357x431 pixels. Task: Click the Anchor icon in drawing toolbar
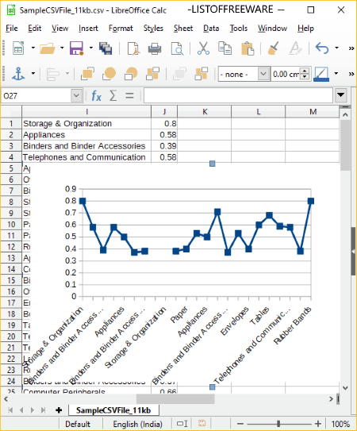pos(18,74)
